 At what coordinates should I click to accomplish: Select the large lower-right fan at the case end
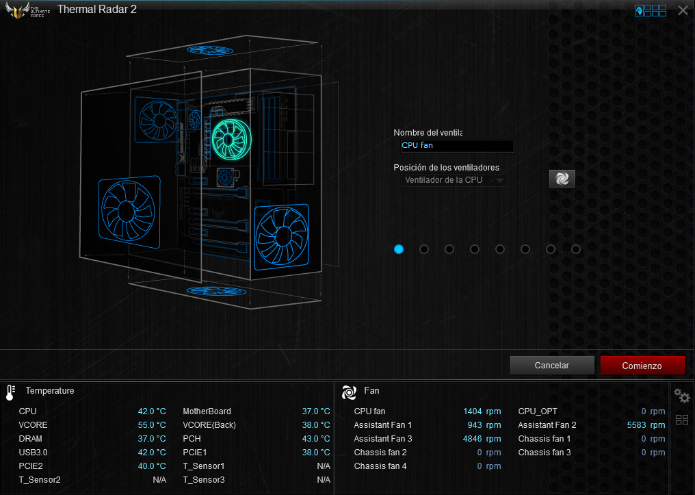click(282, 236)
